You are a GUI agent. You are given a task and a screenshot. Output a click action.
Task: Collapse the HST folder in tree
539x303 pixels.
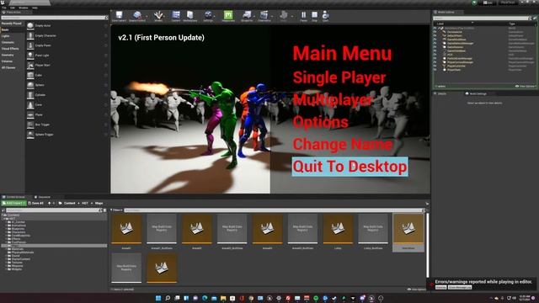coord(3,219)
